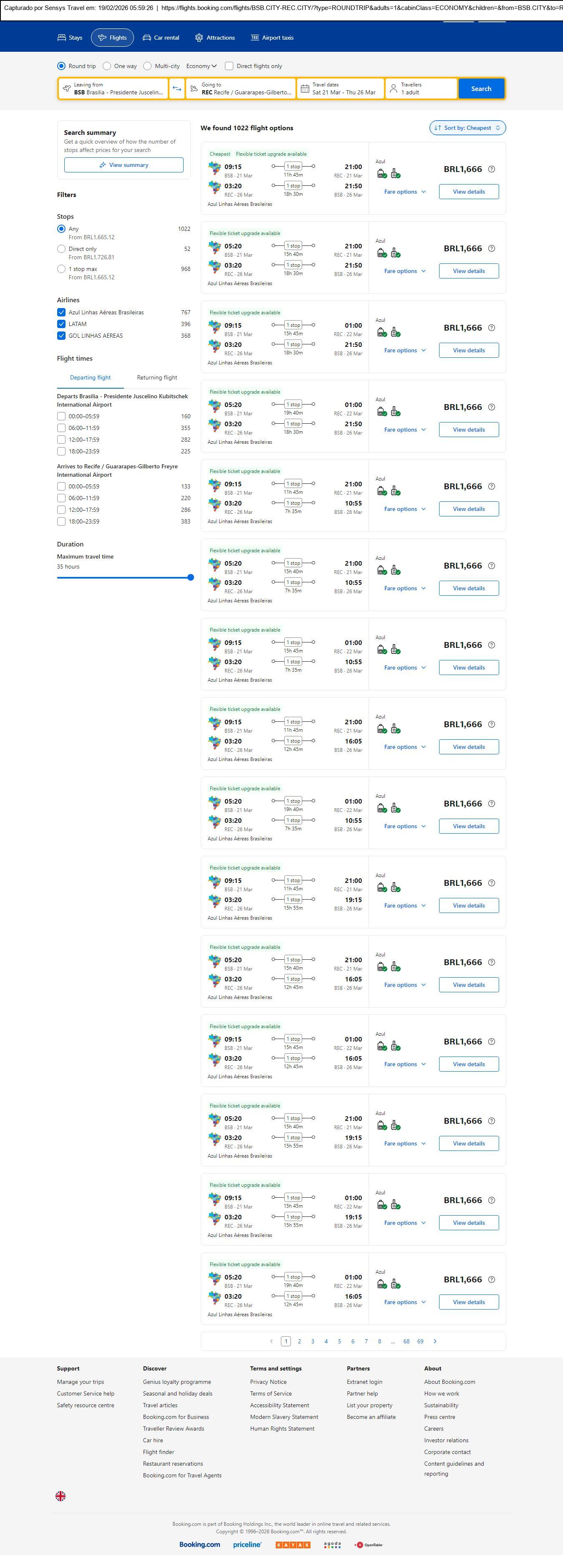
Task: Uncheck the GOL LINHAS AEREAS airline filter
Action: click(x=61, y=336)
